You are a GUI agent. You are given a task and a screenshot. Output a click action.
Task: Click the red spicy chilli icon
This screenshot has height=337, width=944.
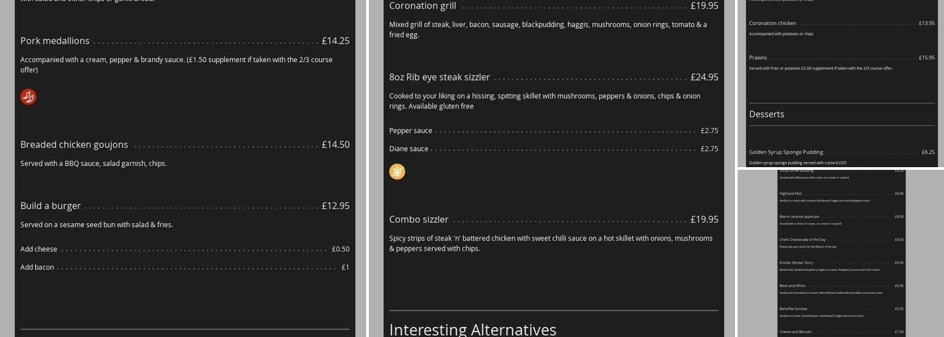[x=28, y=97]
